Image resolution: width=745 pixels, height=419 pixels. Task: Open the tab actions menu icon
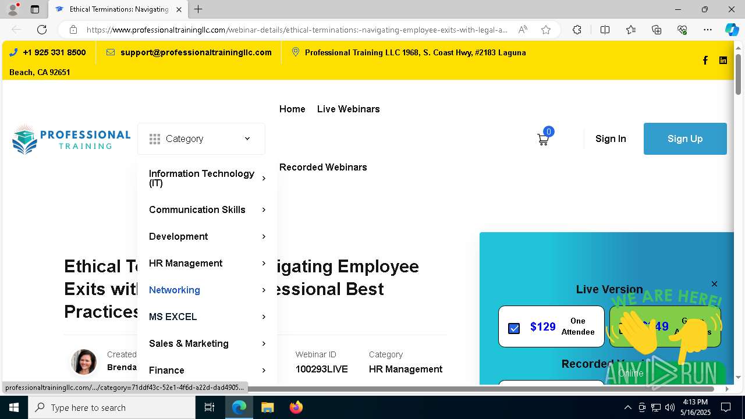35,9
